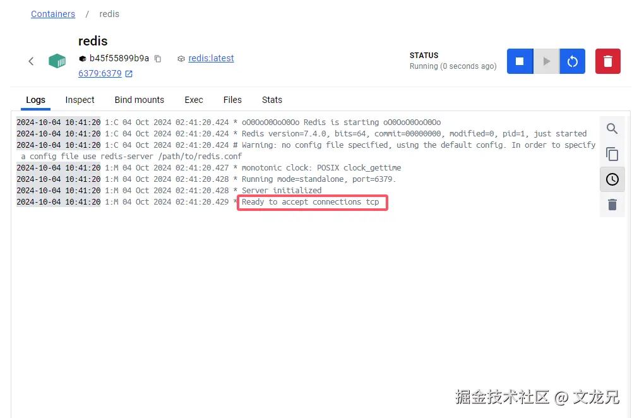Go back using the left chevron arrow
Image resolution: width=632 pixels, height=418 pixels.
pos(31,61)
